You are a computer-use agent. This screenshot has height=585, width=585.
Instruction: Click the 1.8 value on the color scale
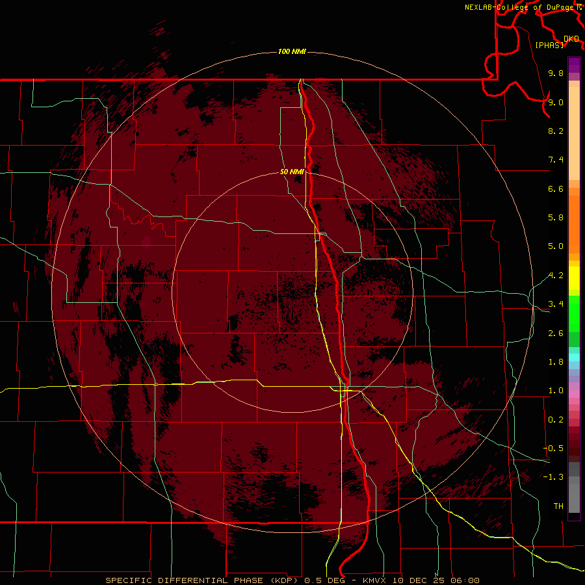point(556,362)
